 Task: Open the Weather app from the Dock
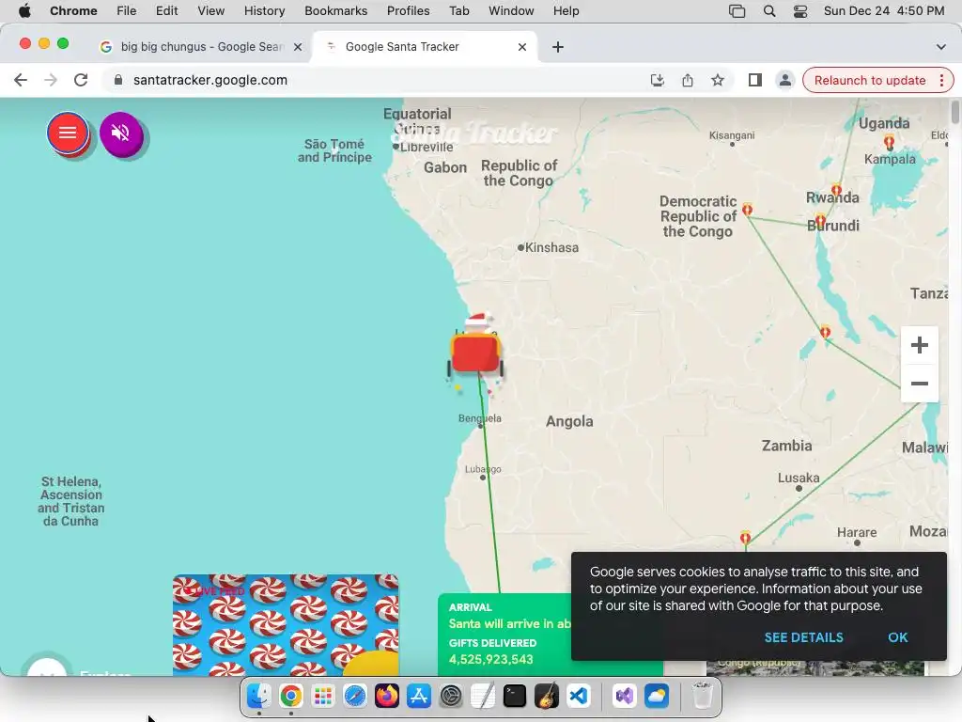pyautogui.click(x=657, y=697)
